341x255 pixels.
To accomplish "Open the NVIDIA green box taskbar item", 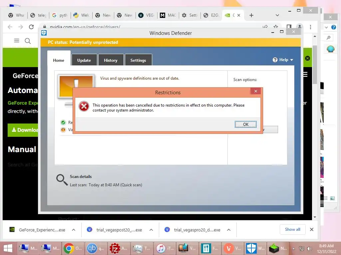I will click(x=278, y=248).
